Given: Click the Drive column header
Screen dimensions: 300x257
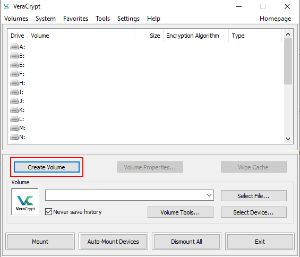Looking at the screenshot, I should 18,36.
